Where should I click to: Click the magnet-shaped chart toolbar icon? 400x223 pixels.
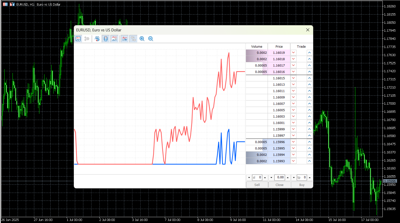point(97,39)
